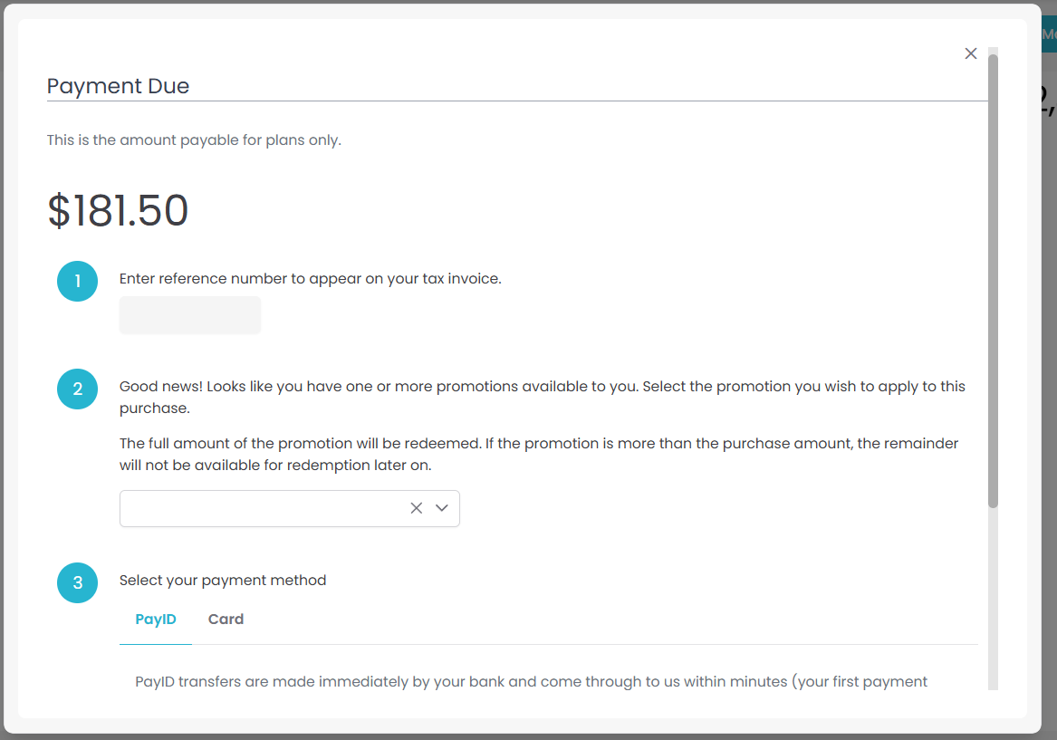Focus the tax invoice reference number field
The height and width of the screenshot is (740, 1057).
click(x=190, y=315)
